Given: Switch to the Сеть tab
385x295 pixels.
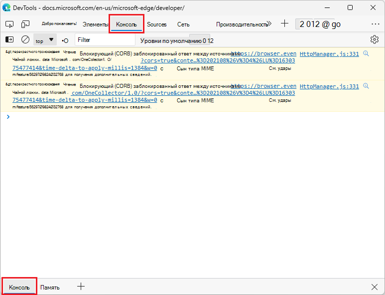Looking at the screenshot, I should click(183, 24).
